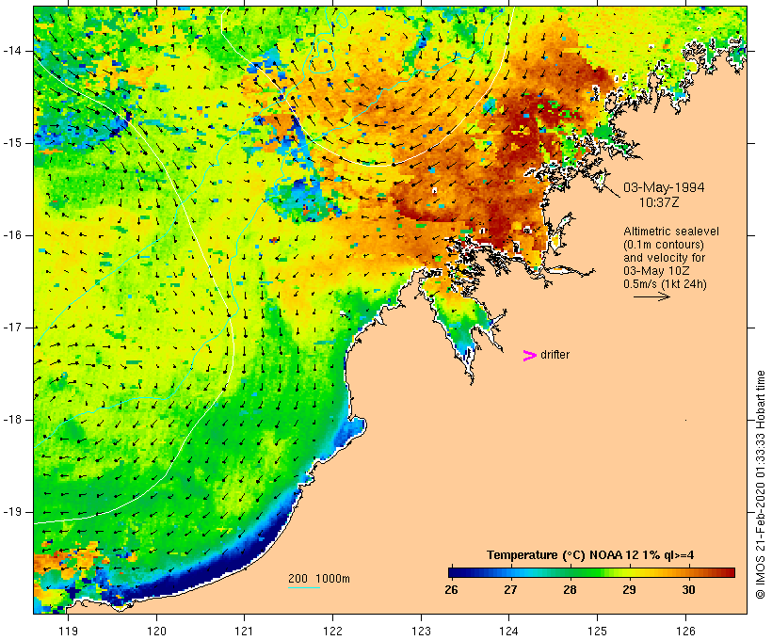Click the 'Altimetric sealevel' caption line
The height and width of the screenshot is (640, 772).
pos(671,231)
